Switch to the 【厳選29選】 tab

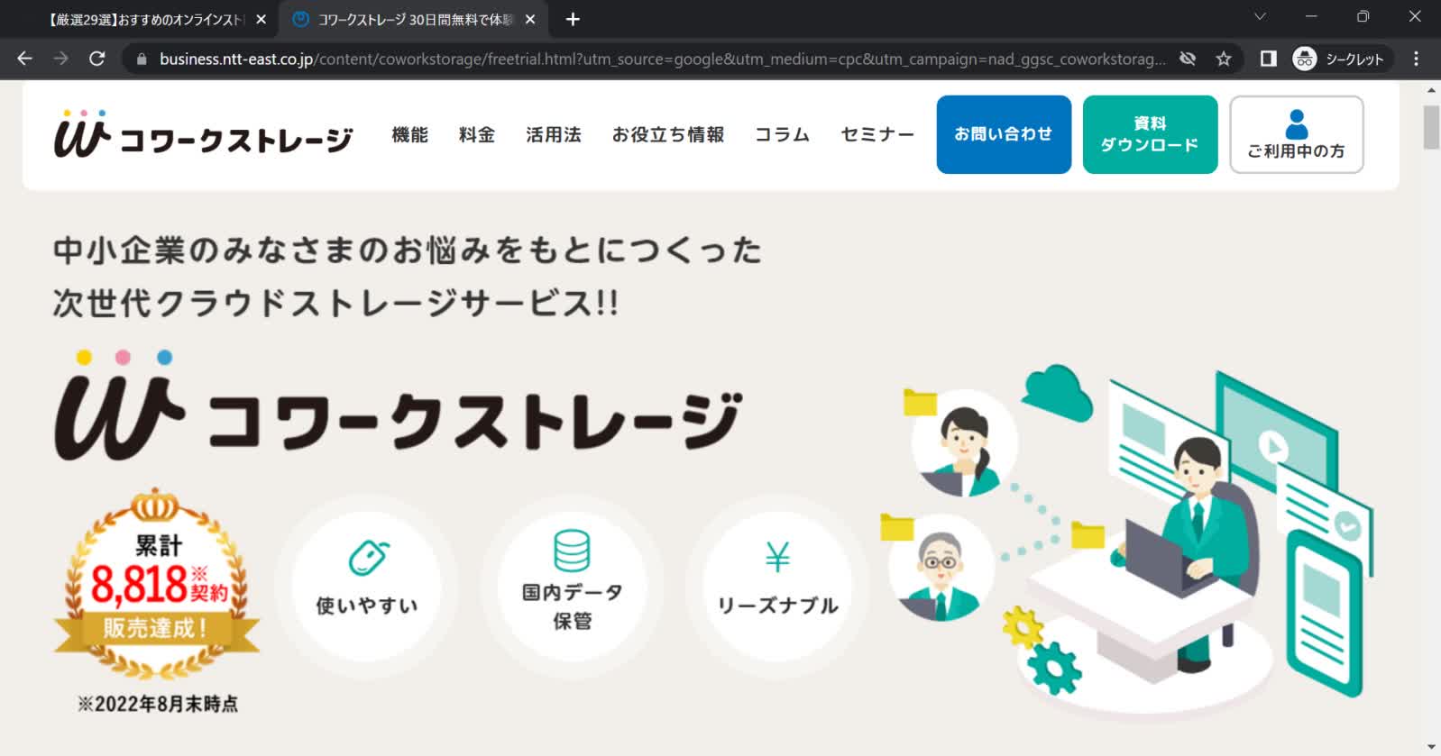[144, 19]
